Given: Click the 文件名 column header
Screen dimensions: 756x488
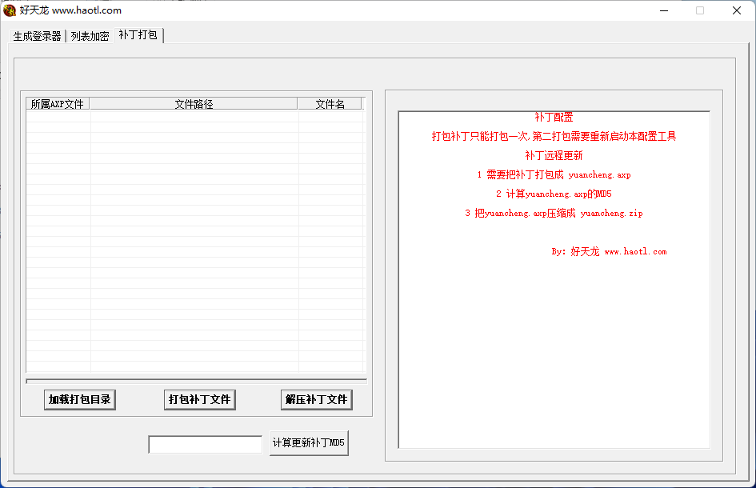Looking at the screenshot, I should pyautogui.click(x=330, y=104).
